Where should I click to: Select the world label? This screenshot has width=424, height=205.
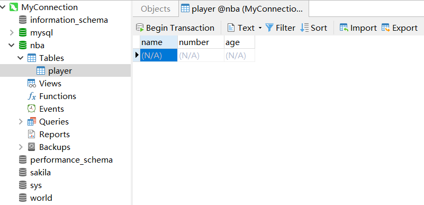41,198
